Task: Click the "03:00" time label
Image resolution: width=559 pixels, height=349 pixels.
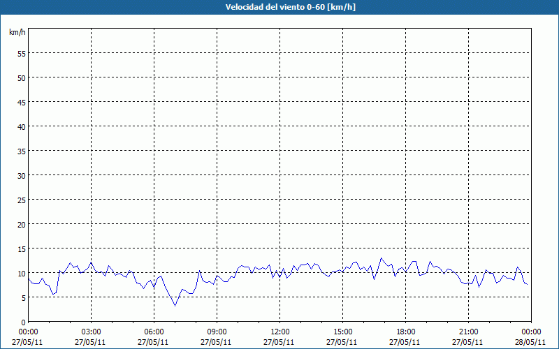Action: point(92,332)
